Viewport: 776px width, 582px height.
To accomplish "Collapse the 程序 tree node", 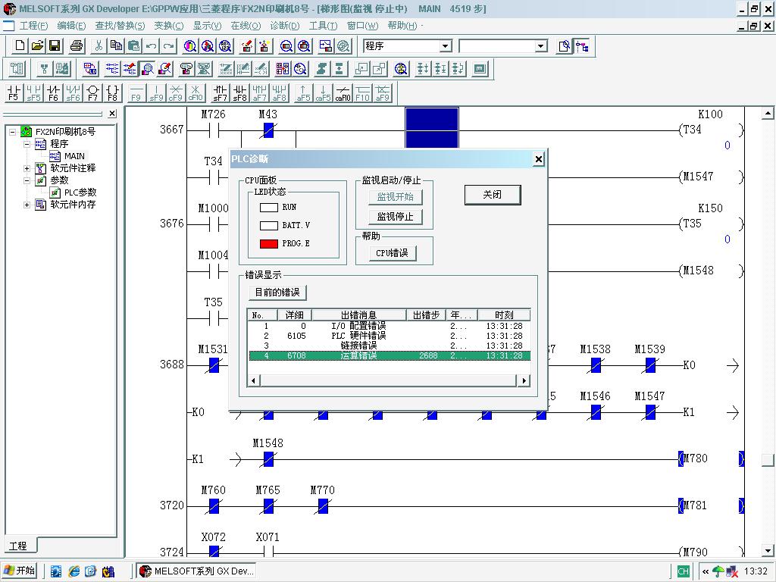I will tap(27, 144).
